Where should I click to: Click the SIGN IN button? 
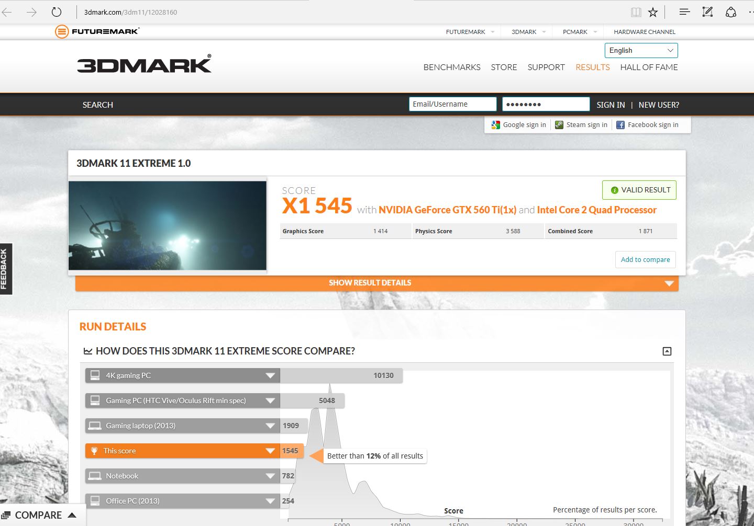pyautogui.click(x=611, y=105)
